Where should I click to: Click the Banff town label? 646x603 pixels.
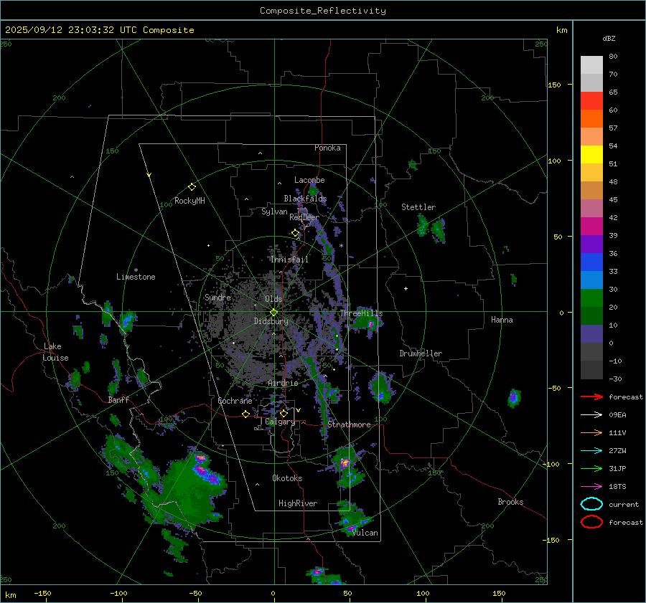(x=118, y=400)
